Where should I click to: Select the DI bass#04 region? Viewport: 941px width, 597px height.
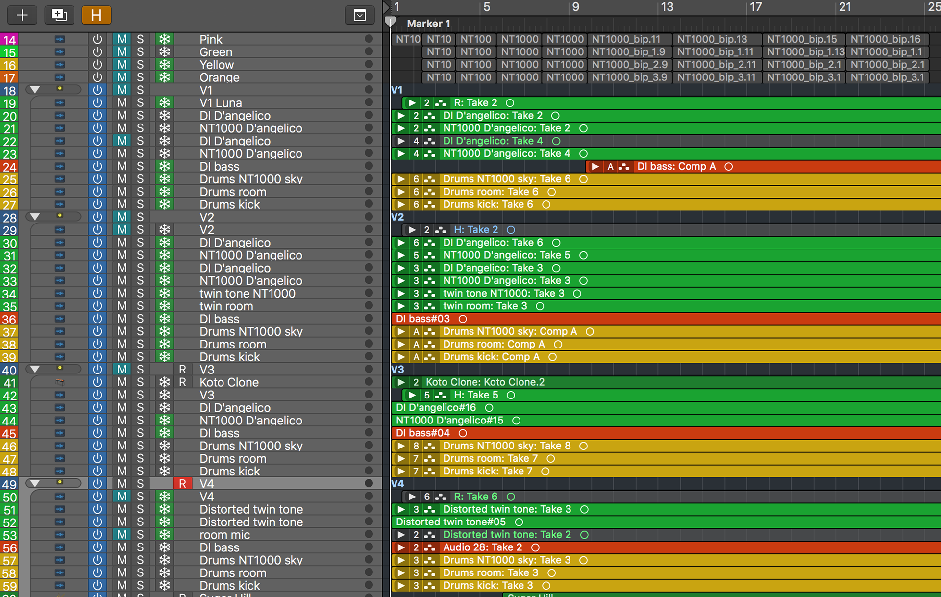click(666, 433)
